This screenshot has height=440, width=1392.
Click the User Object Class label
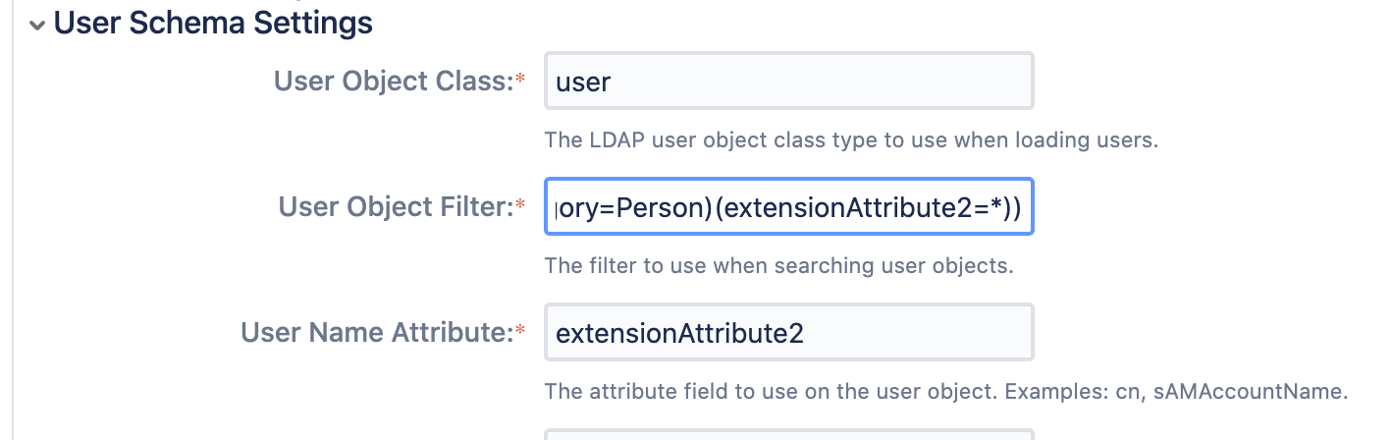[393, 82]
